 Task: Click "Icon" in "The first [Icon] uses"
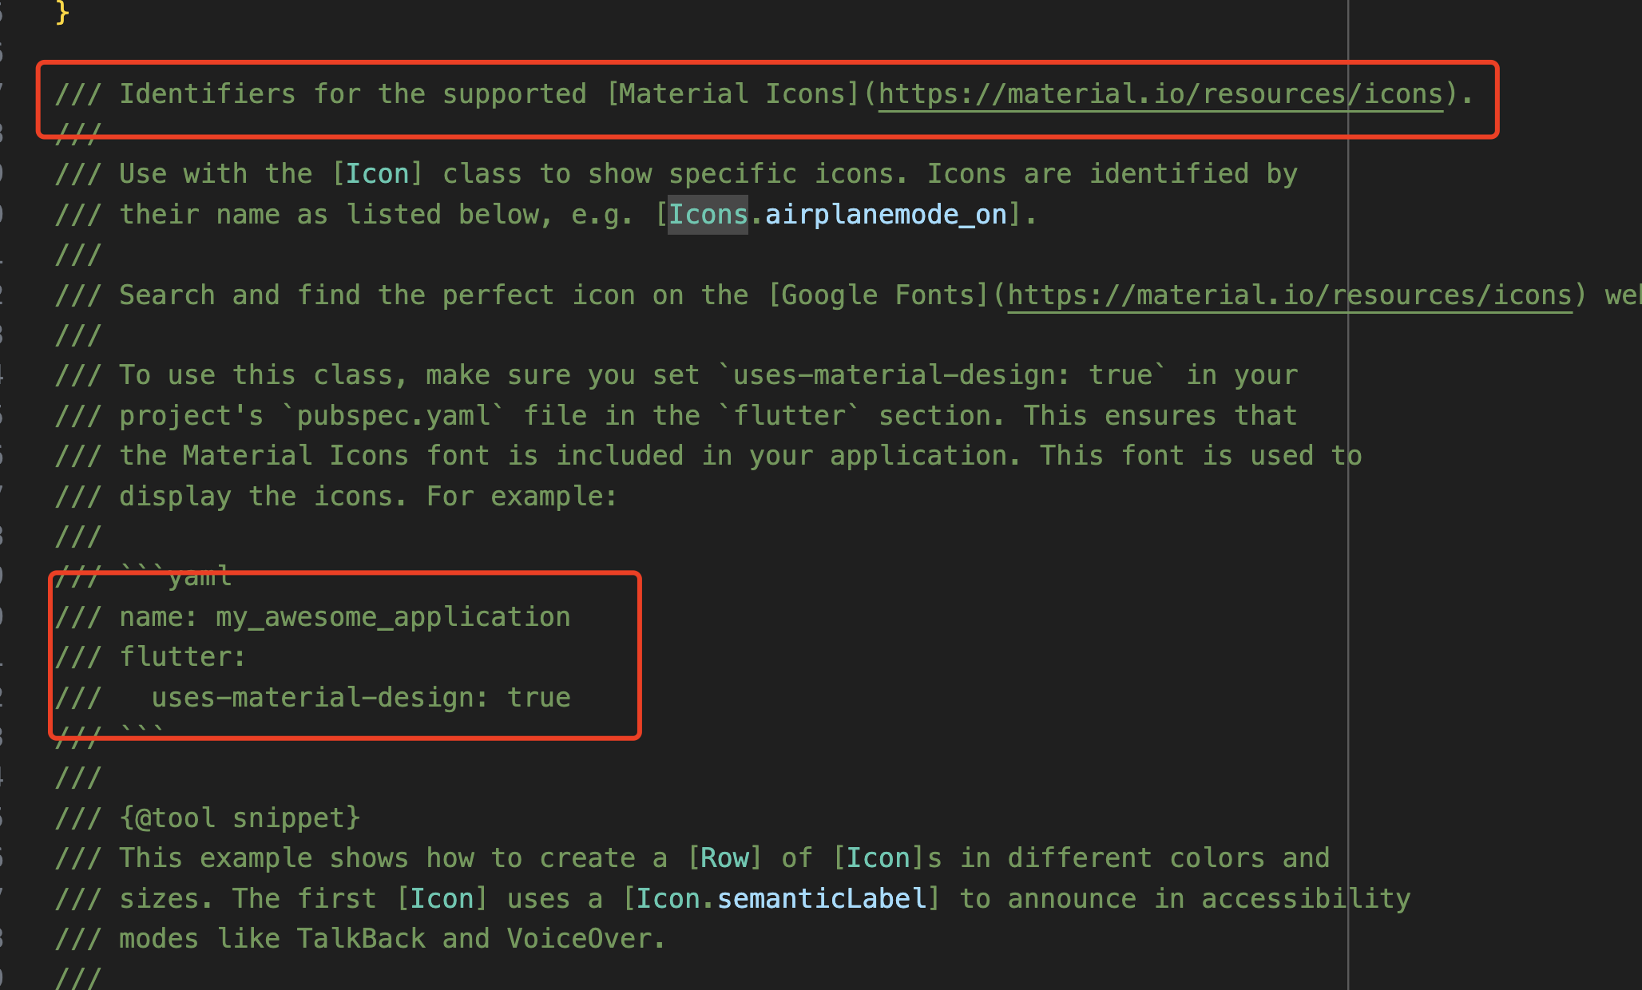click(442, 899)
